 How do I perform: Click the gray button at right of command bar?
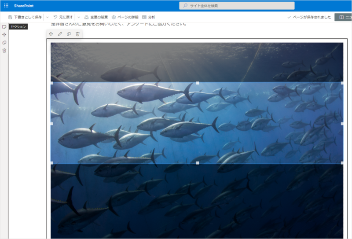343,17
